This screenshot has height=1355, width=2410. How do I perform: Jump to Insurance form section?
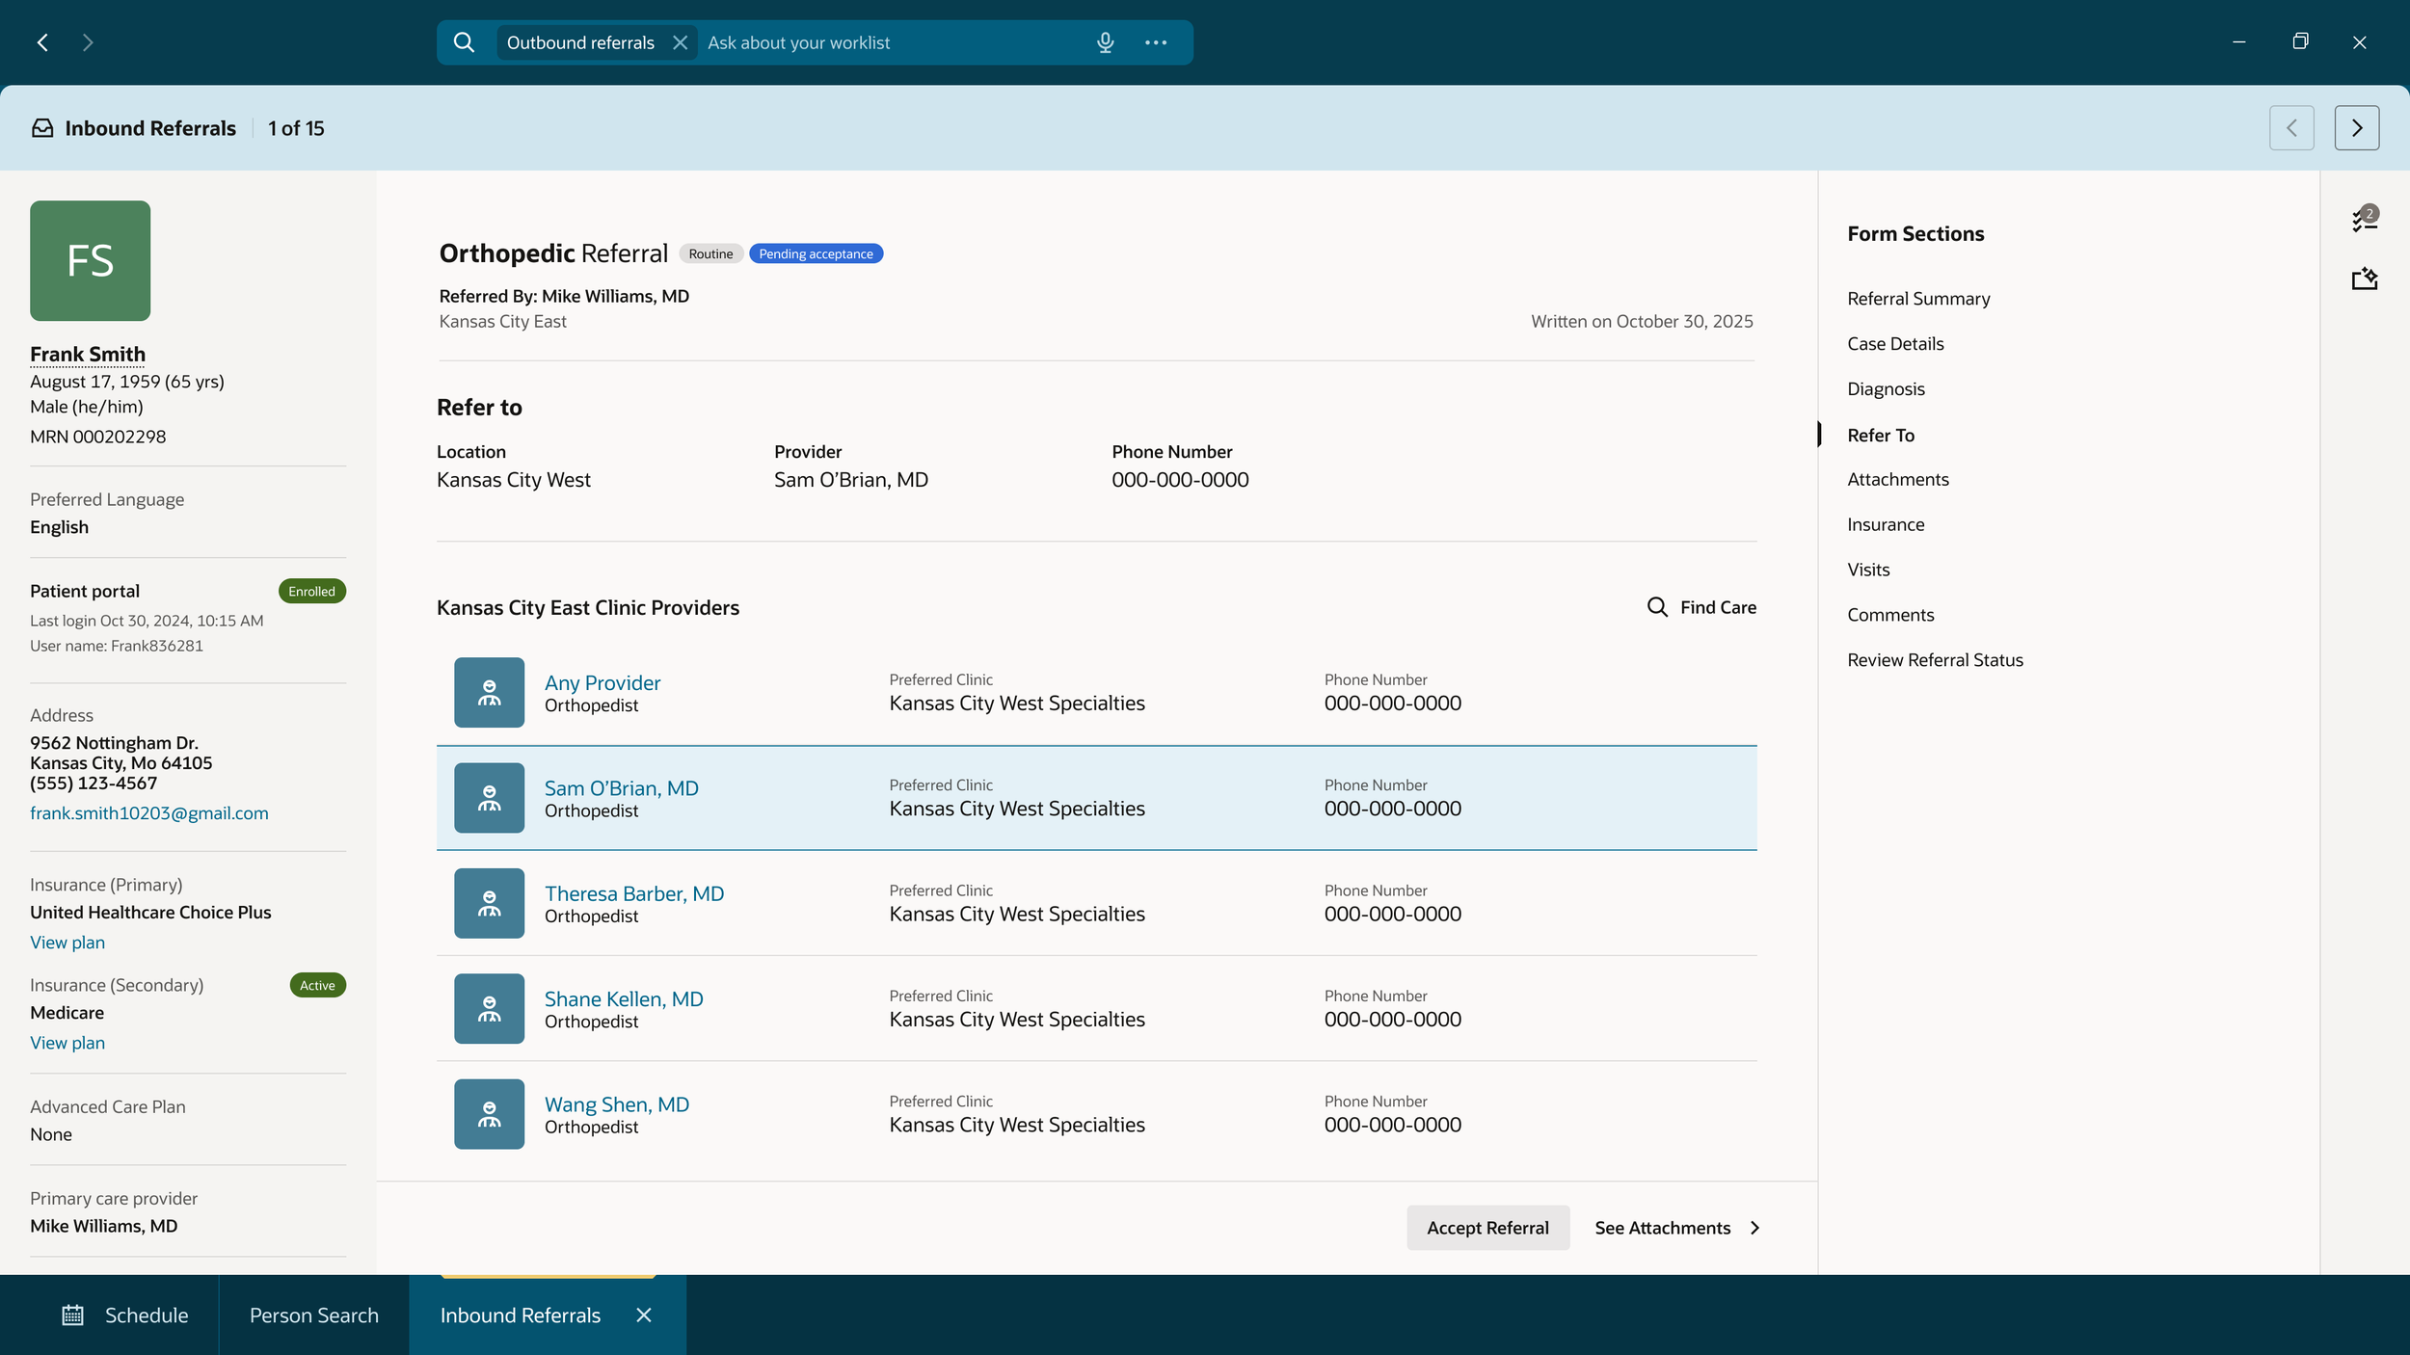(1886, 524)
